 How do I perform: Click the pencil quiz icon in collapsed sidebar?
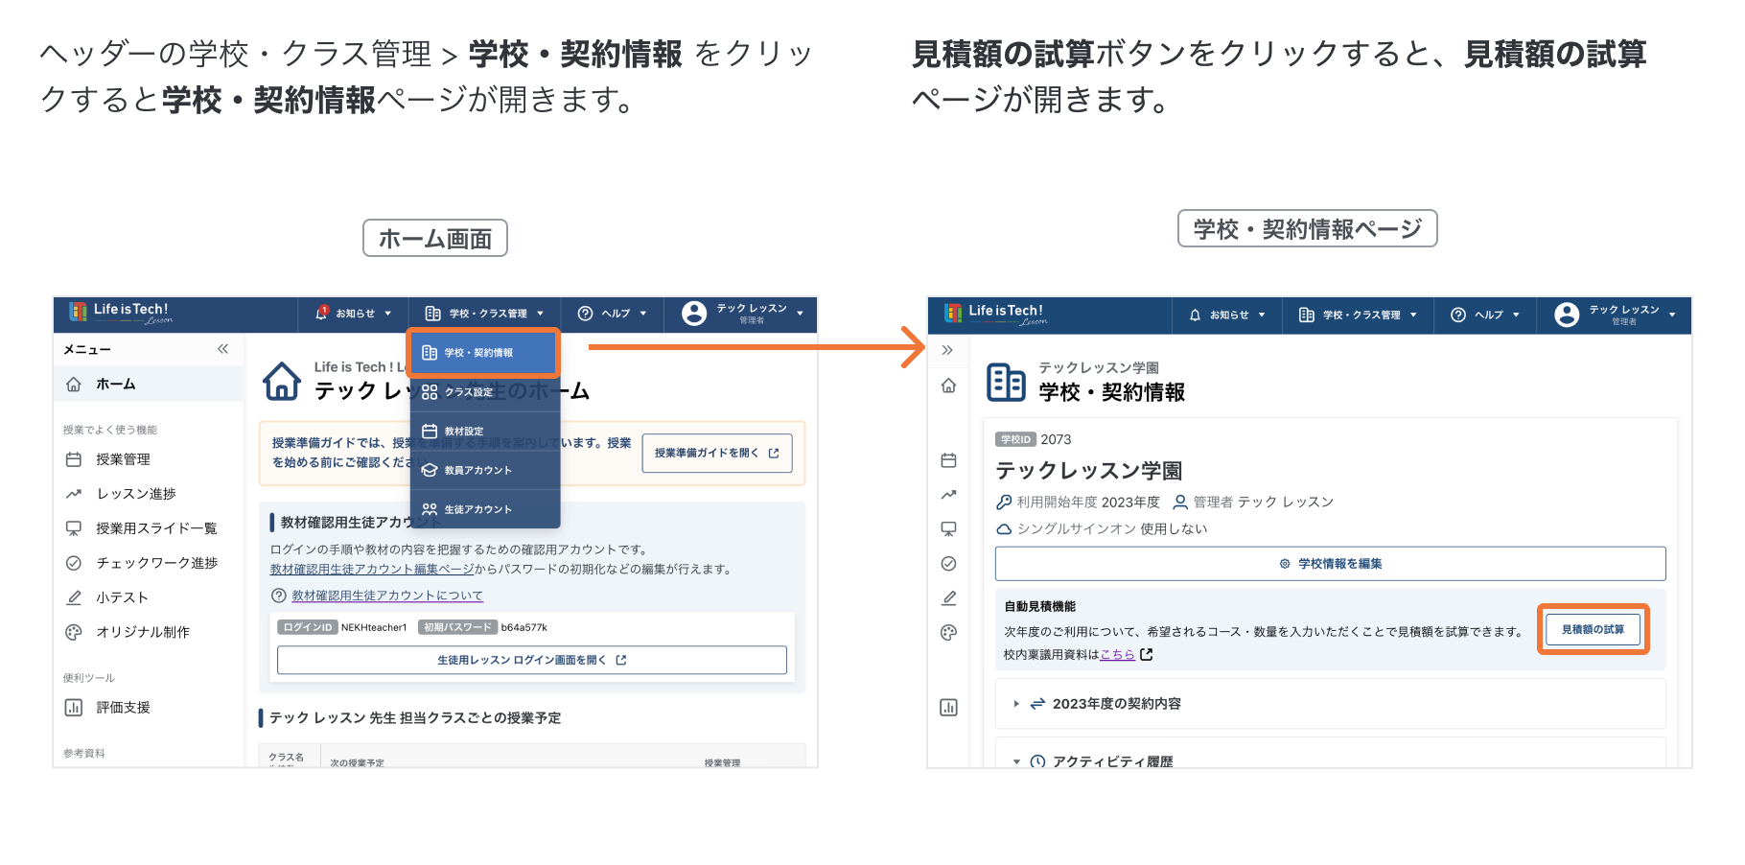(948, 598)
